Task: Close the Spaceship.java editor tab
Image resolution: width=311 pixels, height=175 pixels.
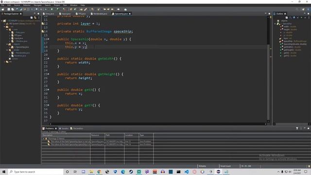Action: tap(130, 14)
